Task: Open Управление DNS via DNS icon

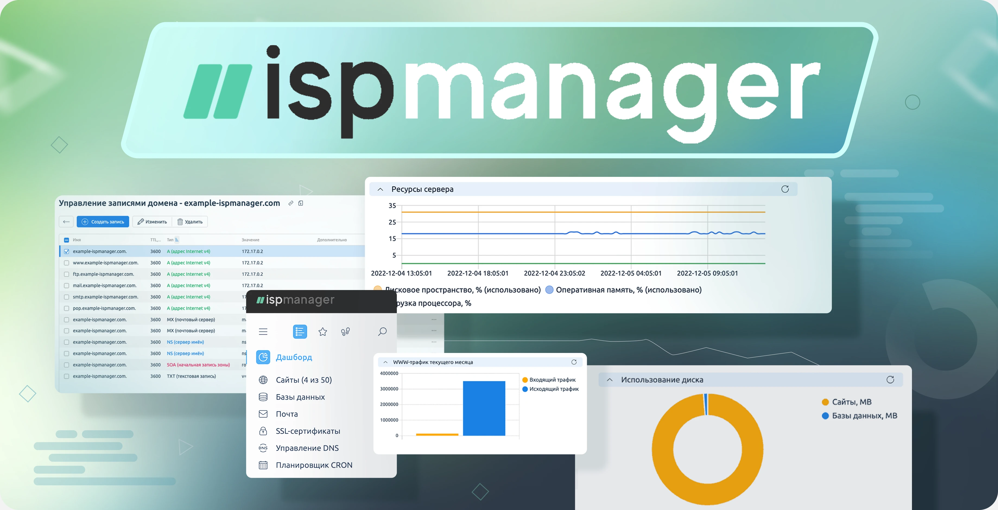Action: 263,448
